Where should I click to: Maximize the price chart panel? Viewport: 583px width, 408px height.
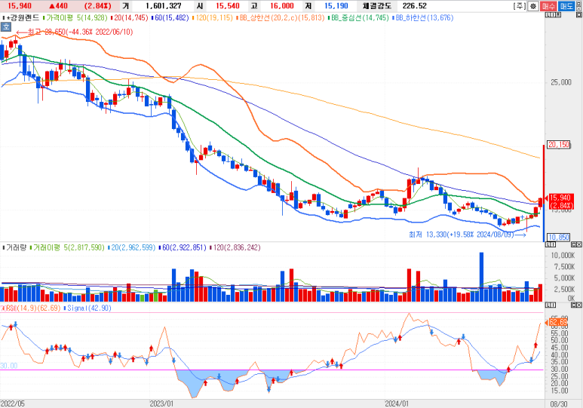(579, 14)
